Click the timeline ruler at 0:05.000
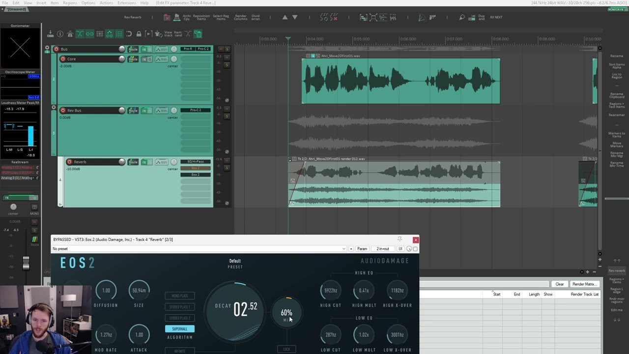Image resolution: width=629 pixels, height=354 pixels. [x=361, y=39]
